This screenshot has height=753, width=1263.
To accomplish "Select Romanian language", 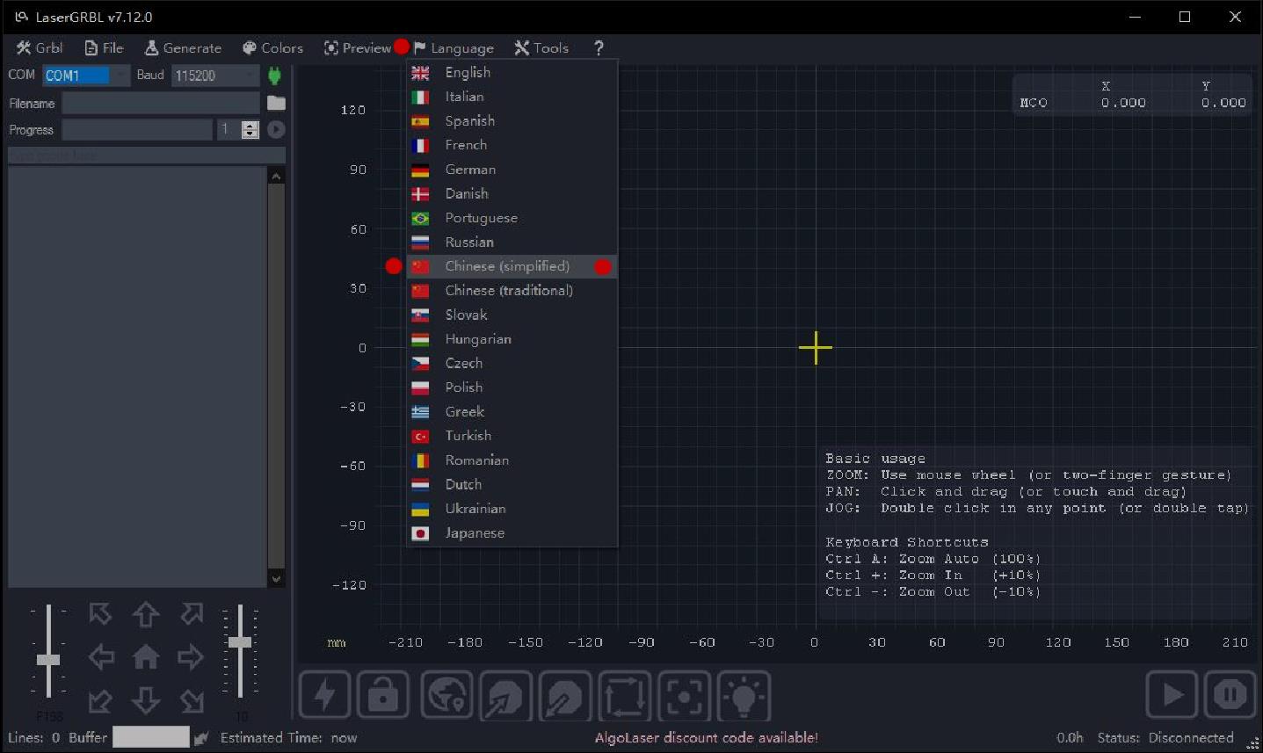I will [x=512, y=460].
